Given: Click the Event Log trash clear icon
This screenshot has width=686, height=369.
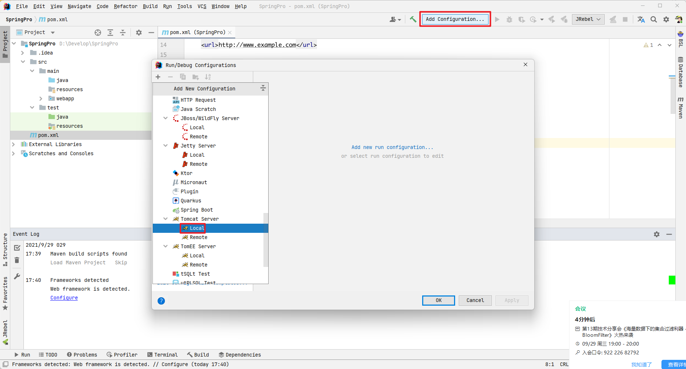Looking at the screenshot, I should 17,260.
